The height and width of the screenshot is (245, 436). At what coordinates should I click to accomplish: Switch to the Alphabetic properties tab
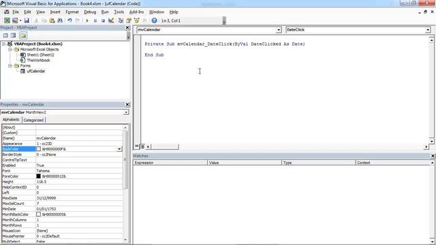click(x=11, y=120)
